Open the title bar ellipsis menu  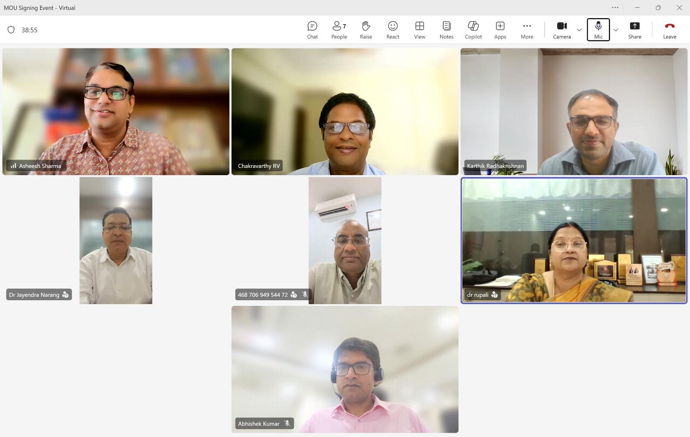pos(615,7)
